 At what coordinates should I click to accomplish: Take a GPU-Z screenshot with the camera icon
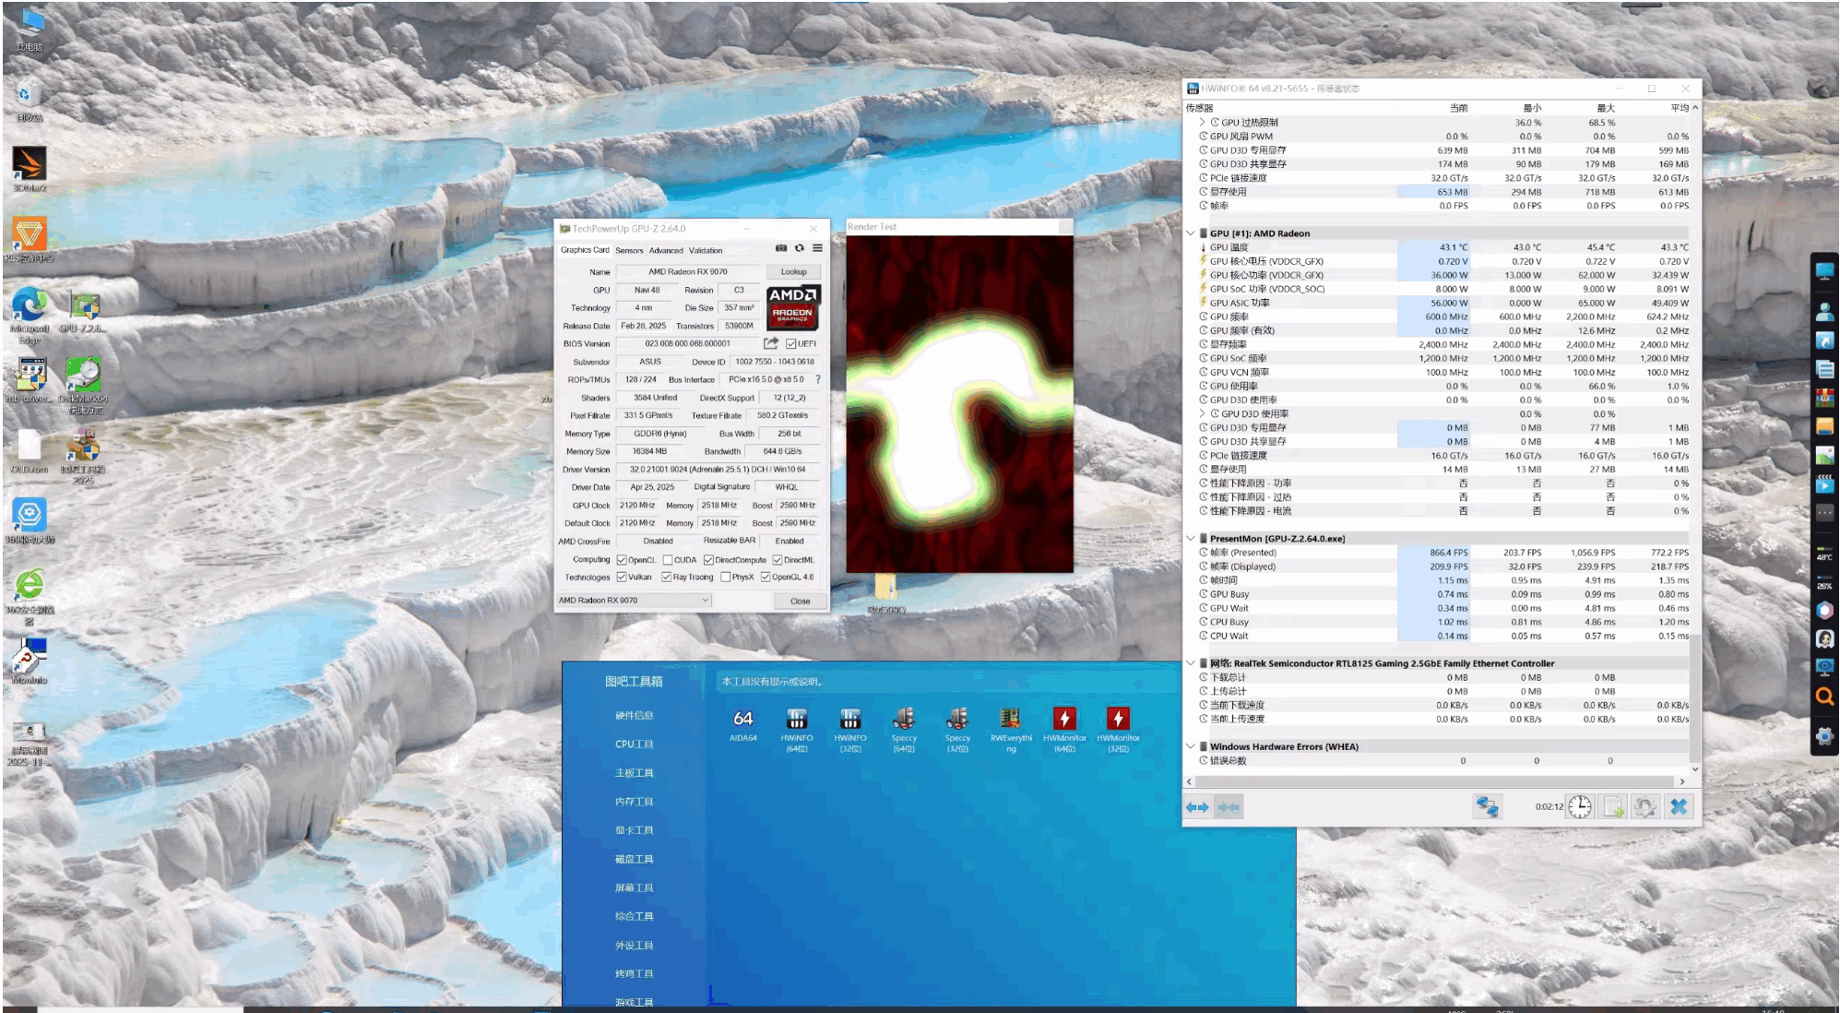click(x=781, y=248)
